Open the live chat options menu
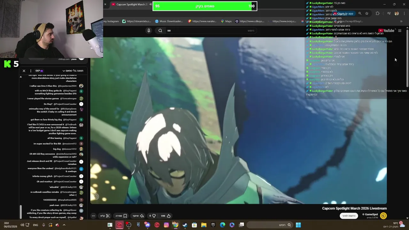The image size is (409, 230). pos(31,71)
